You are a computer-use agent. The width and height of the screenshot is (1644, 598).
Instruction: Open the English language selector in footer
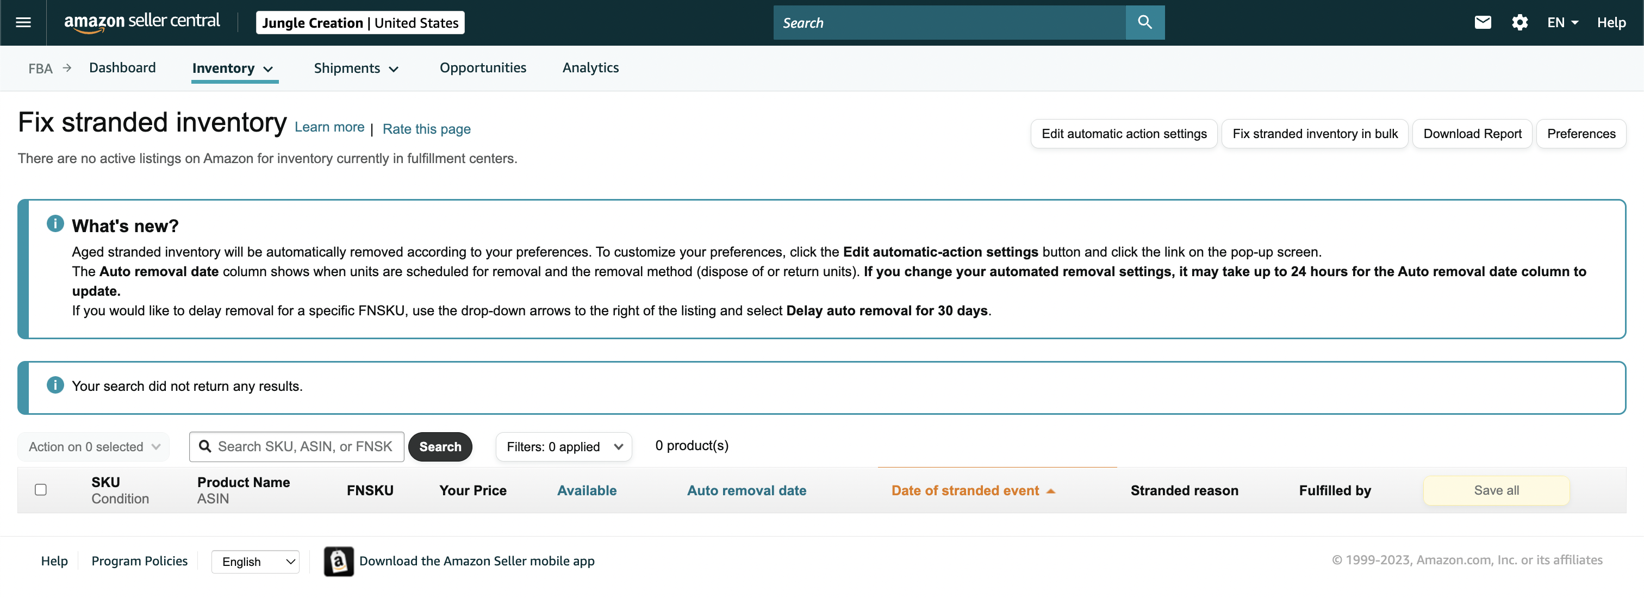pyautogui.click(x=256, y=562)
